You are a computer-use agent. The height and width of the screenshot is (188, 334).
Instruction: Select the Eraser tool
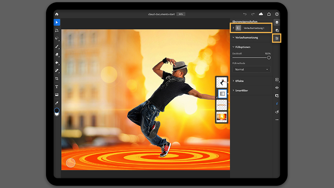tap(57, 55)
